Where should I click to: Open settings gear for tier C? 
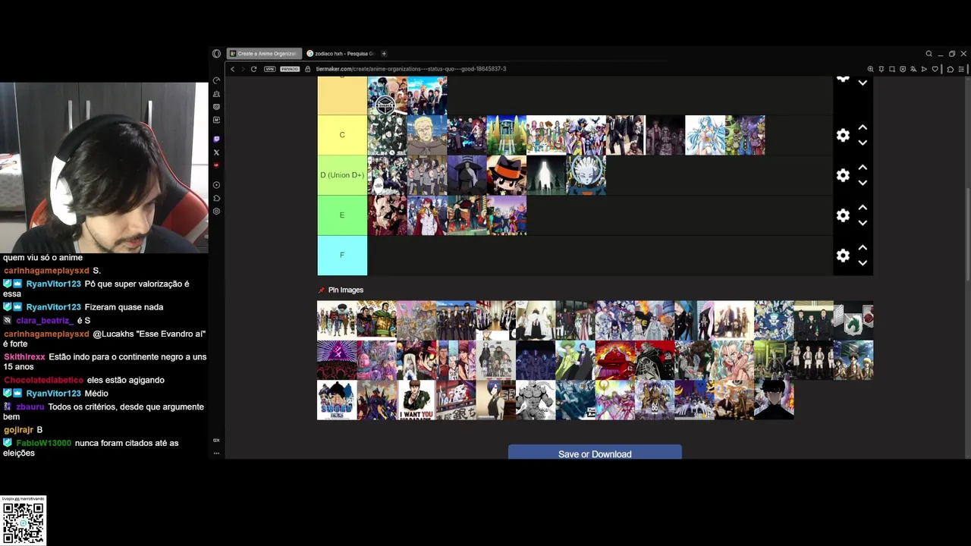[843, 135]
